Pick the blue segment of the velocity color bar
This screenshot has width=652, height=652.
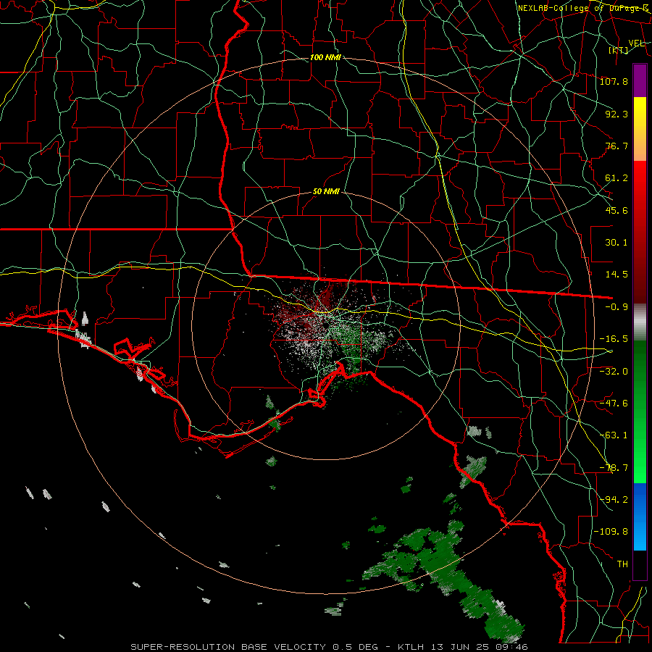(x=640, y=517)
